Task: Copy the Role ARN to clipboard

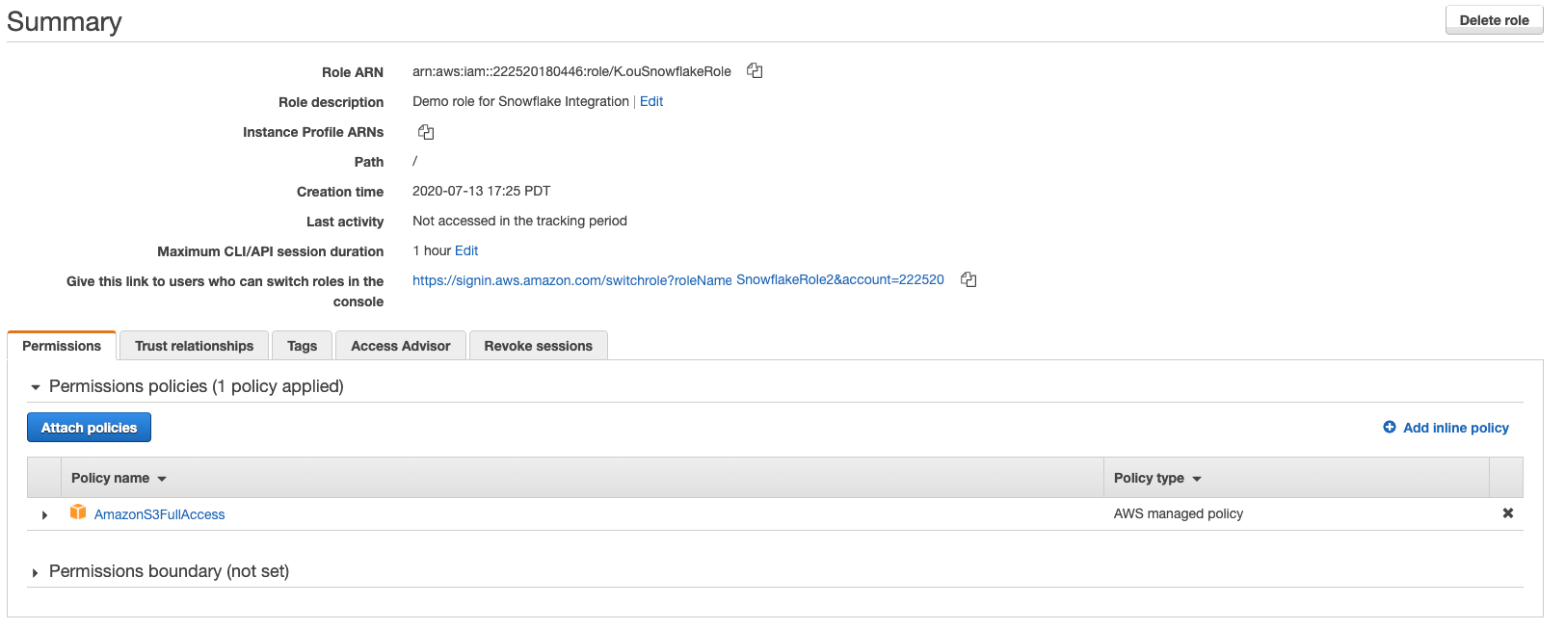Action: coord(755,71)
